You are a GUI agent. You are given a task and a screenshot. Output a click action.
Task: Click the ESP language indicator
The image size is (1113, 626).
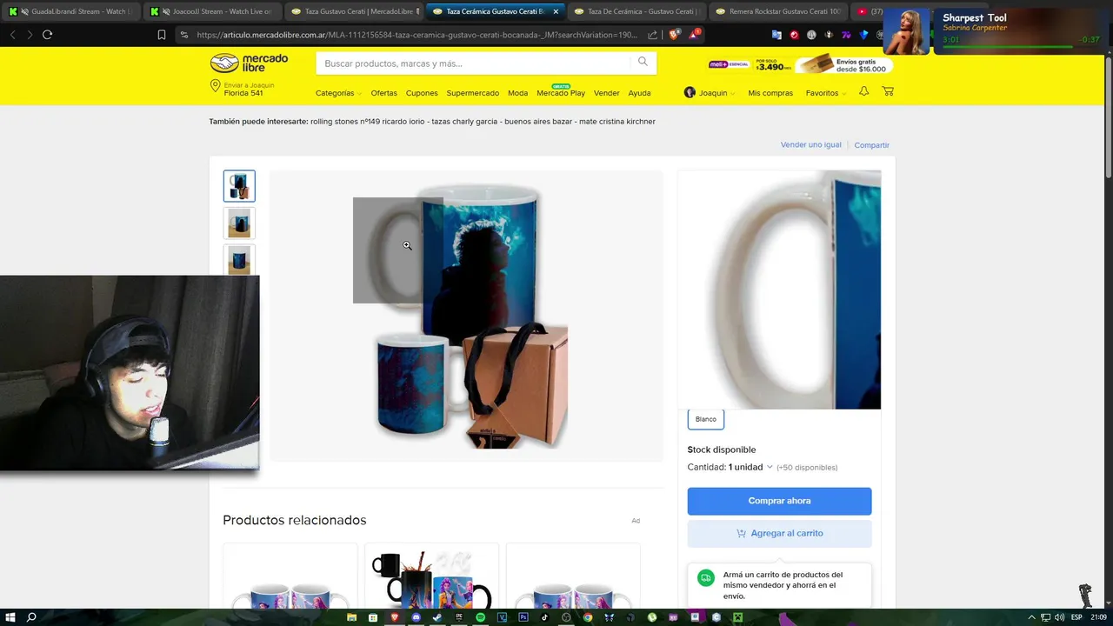pyautogui.click(x=1076, y=617)
